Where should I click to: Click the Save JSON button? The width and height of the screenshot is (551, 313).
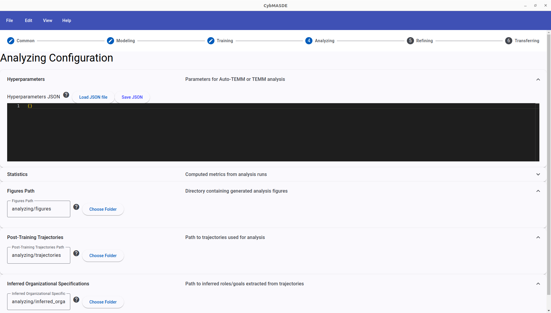pyautogui.click(x=132, y=97)
